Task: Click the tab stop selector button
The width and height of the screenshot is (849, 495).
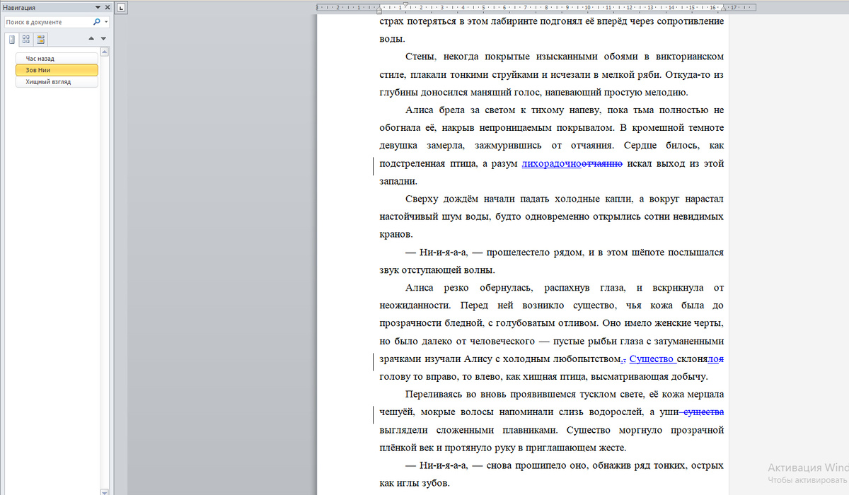Action: (x=121, y=8)
